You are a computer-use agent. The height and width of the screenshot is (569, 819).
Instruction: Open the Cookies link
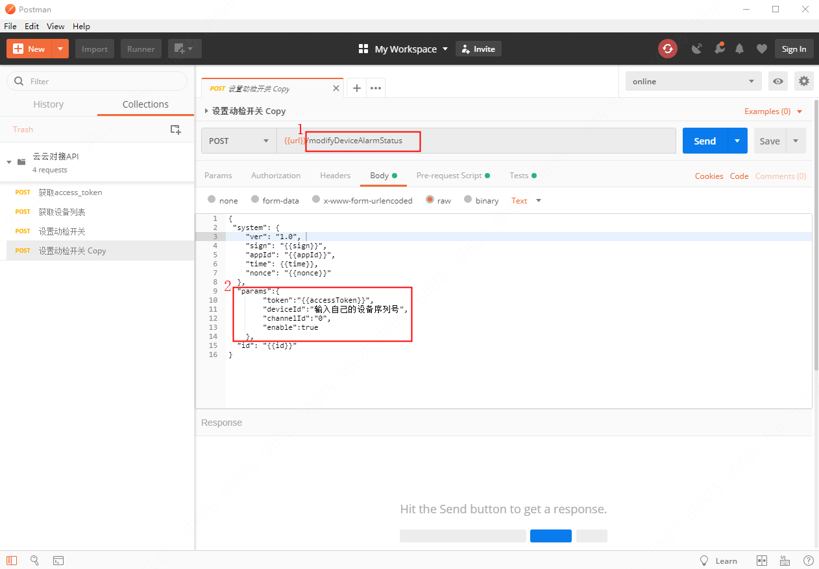709,176
